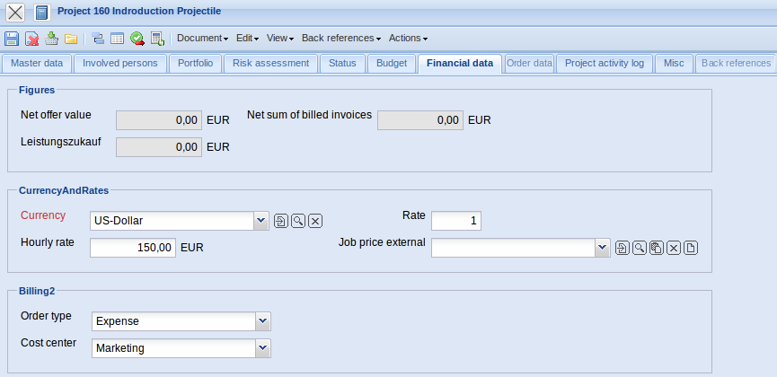This screenshot has width=777, height=377.
Task: Click the green checkmark toolbar icon
Action: click(x=137, y=39)
